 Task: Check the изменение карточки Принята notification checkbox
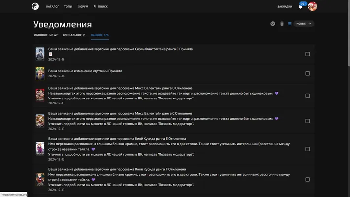tap(307, 73)
